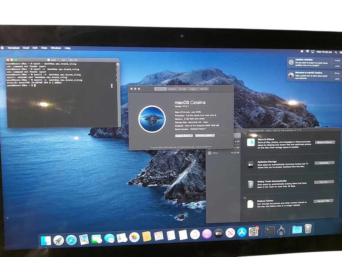Switch to the Support tab
342x257 pixels.
point(193,89)
